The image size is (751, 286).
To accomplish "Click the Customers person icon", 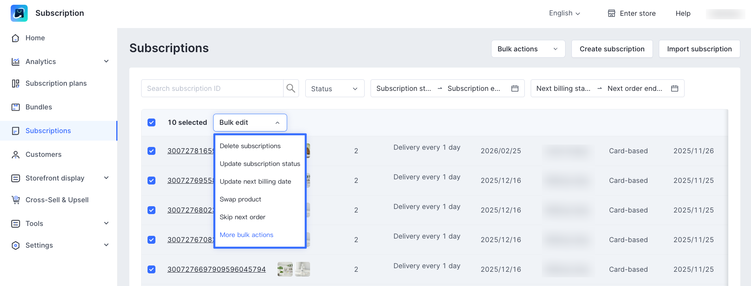I will [x=16, y=154].
